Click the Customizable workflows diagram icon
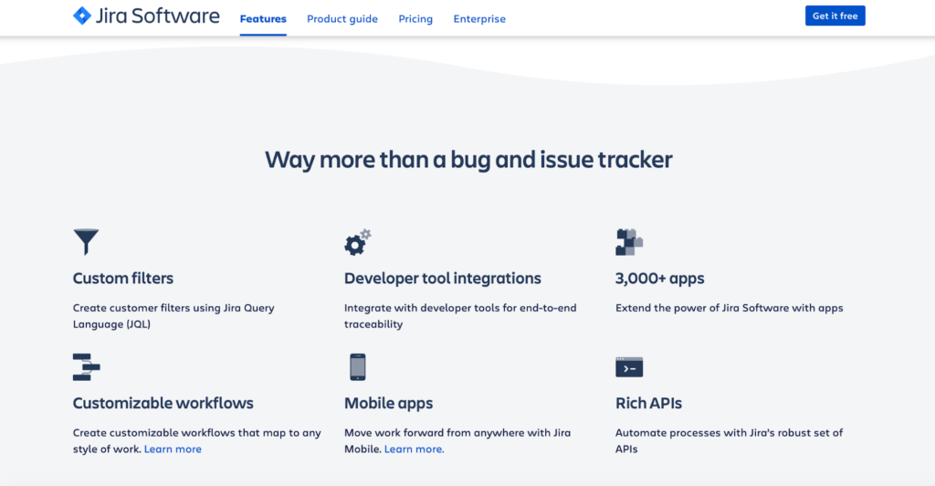 pos(87,366)
